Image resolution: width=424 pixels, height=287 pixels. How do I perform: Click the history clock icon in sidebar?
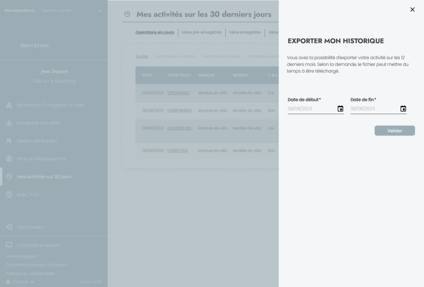click(9, 177)
